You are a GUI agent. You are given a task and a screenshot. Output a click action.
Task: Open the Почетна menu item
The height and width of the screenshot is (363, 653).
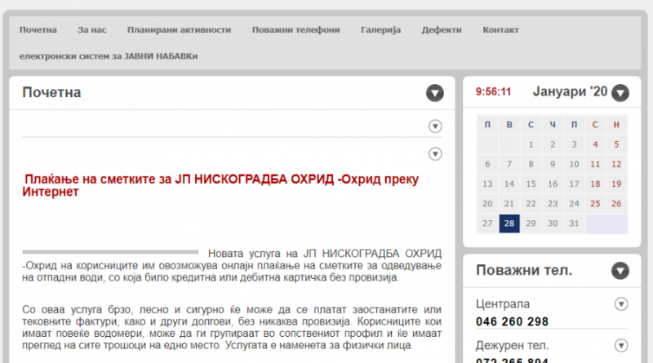38,29
